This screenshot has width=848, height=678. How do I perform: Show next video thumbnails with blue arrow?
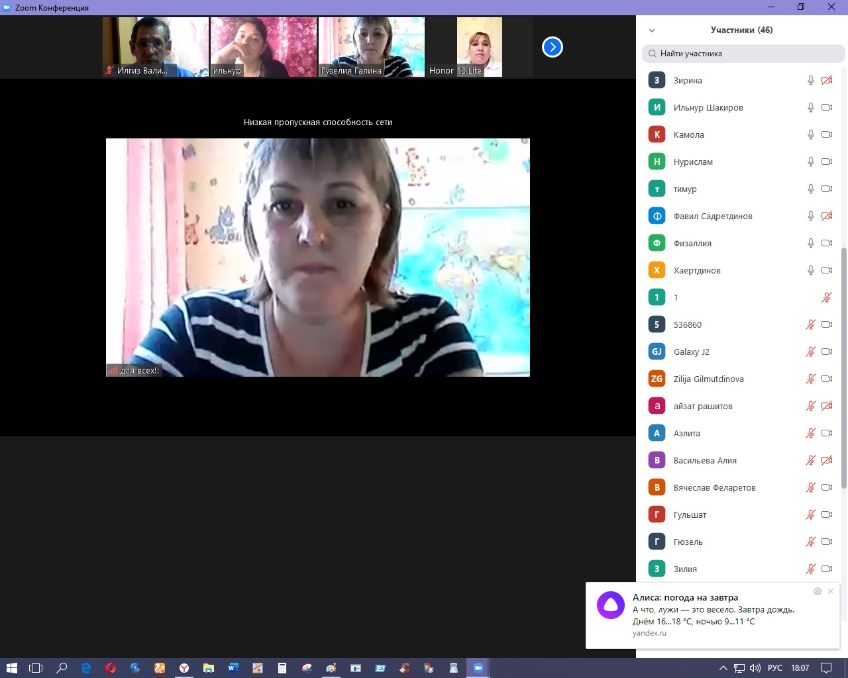[x=552, y=47]
